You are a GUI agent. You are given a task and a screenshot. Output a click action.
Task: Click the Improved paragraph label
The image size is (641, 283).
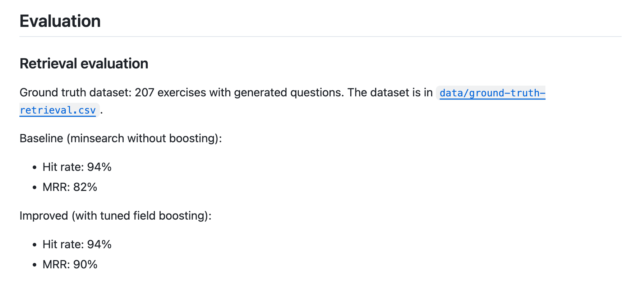[x=44, y=216]
